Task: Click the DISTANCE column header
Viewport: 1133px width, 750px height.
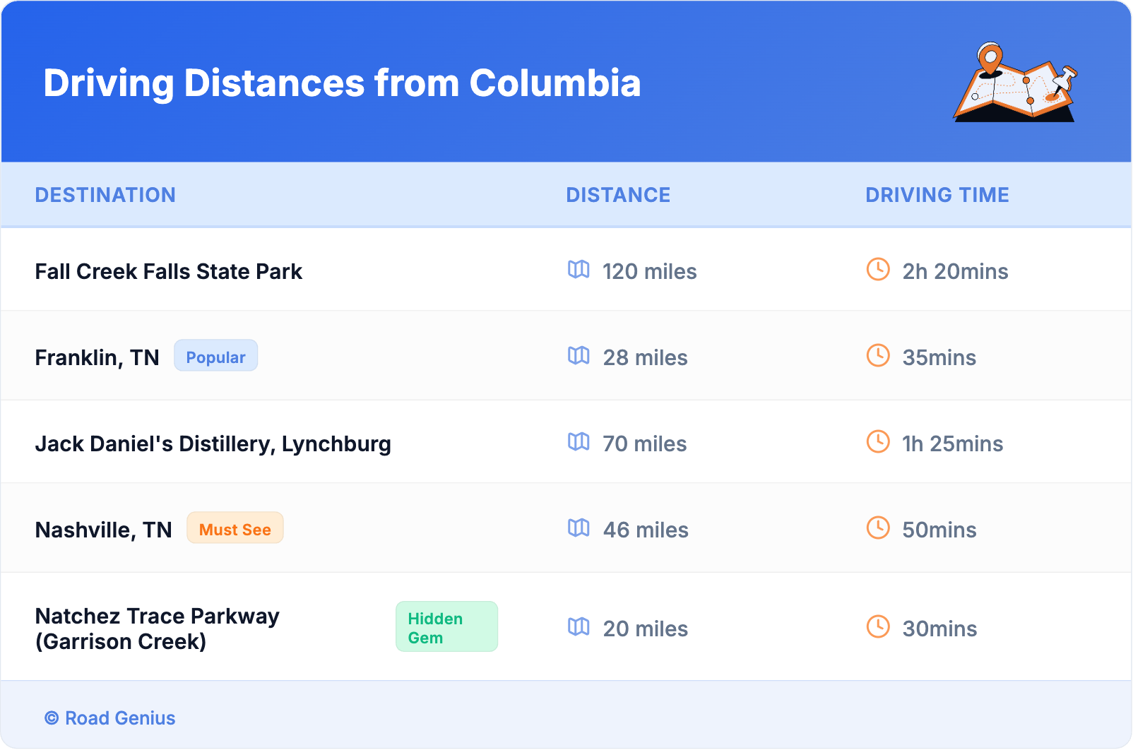Action: pos(618,195)
